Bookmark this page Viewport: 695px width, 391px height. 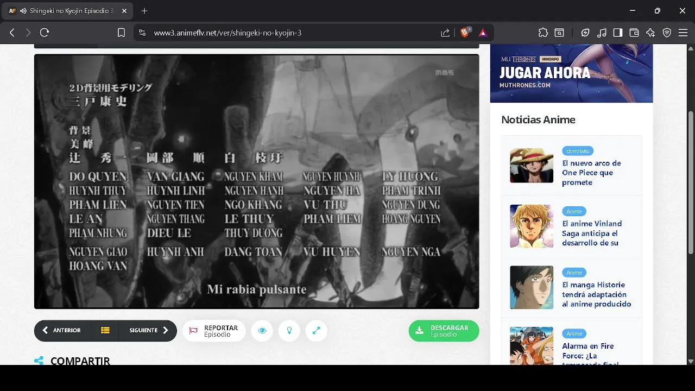[121, 33]
